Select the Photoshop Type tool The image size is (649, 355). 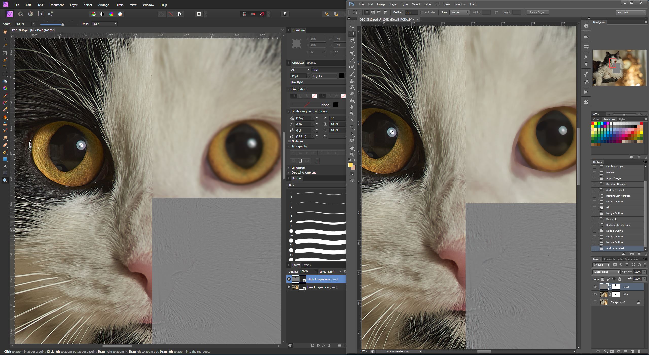(x=352, y=127)
